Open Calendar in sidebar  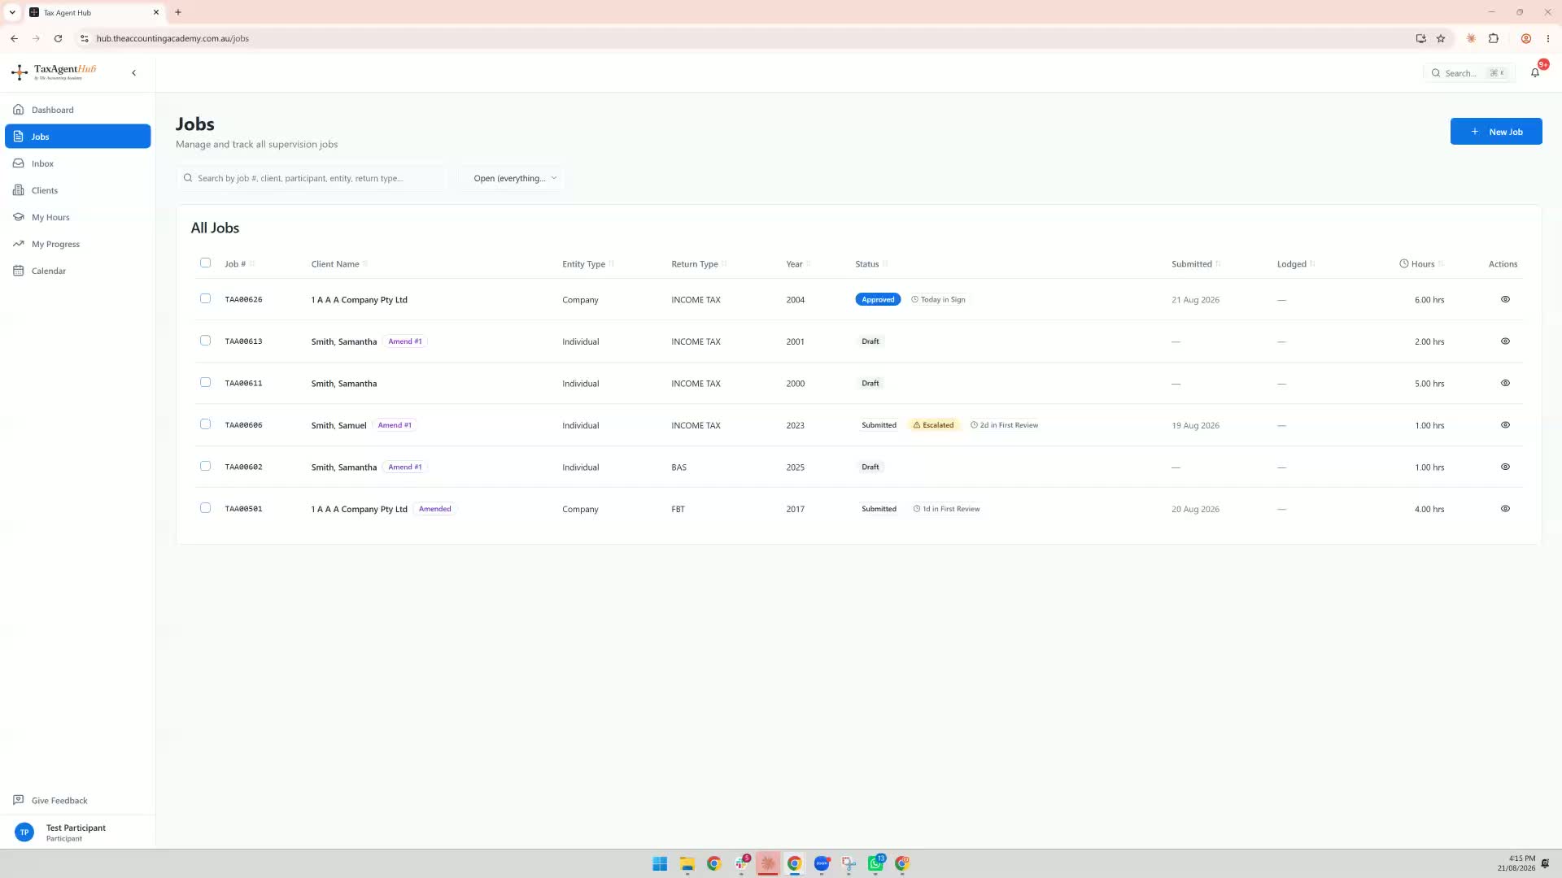(x=78, y=271)
